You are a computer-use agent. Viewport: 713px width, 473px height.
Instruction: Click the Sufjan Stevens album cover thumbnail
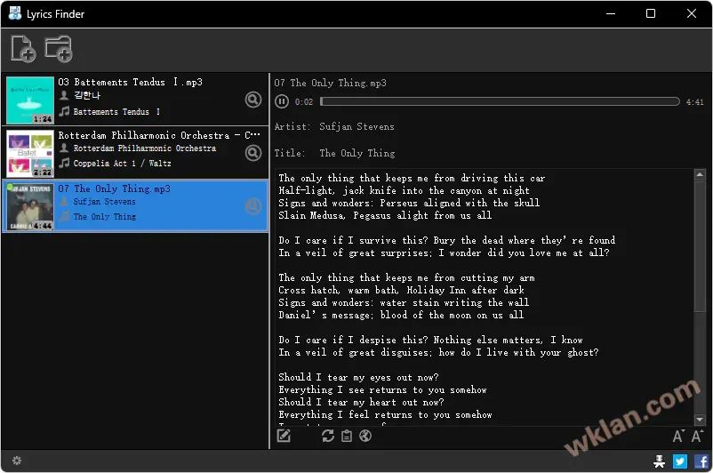(x=30, y=206)
